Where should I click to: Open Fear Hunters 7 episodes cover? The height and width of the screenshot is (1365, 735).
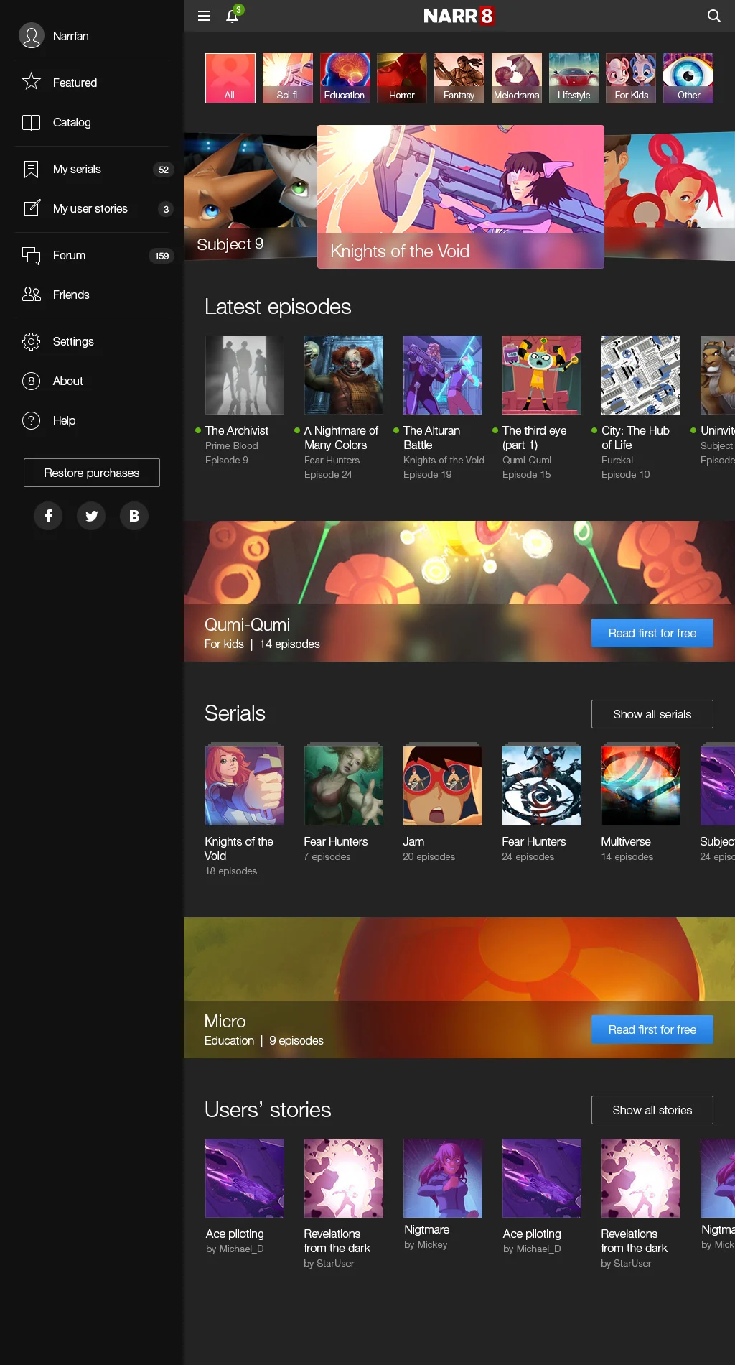[x=344, y=785]
